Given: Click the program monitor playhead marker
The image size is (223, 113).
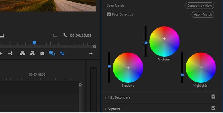Looking at the screenshot, I should coord(34,43).
